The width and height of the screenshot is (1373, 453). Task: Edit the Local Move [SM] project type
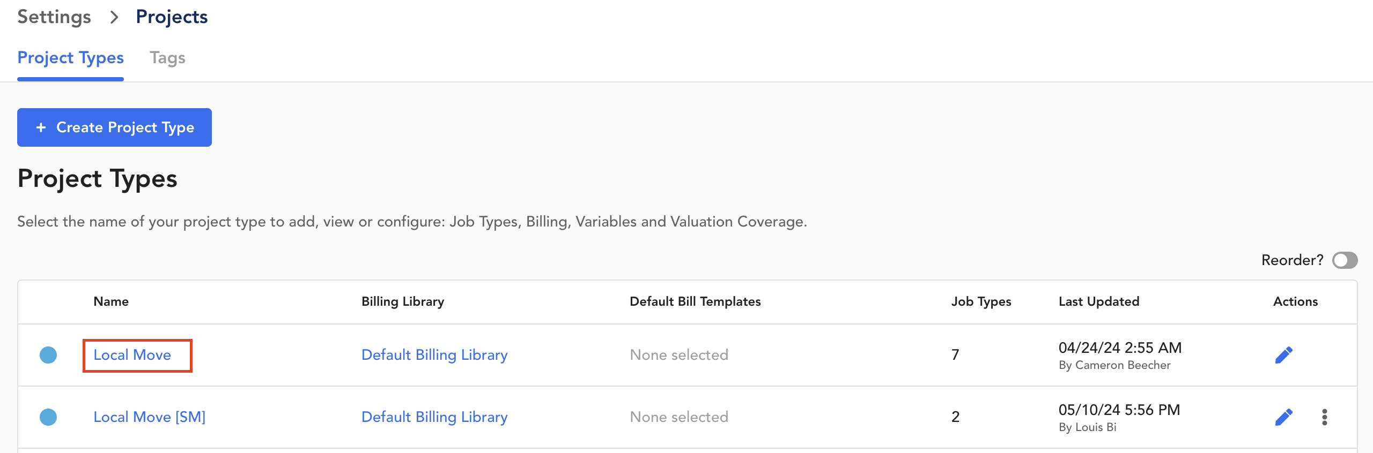1283,417
